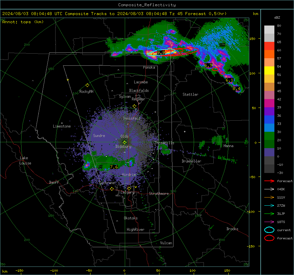Screen dimensions: 294x275
Task: Click the red forecast arrow legend icon
Action: [269, 181]
